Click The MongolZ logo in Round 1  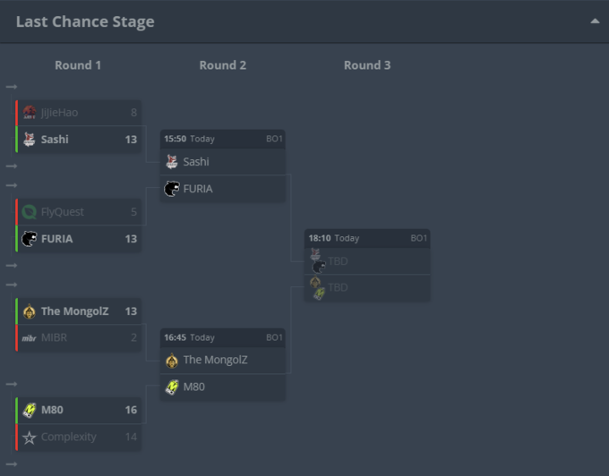[x=30, y=311]
